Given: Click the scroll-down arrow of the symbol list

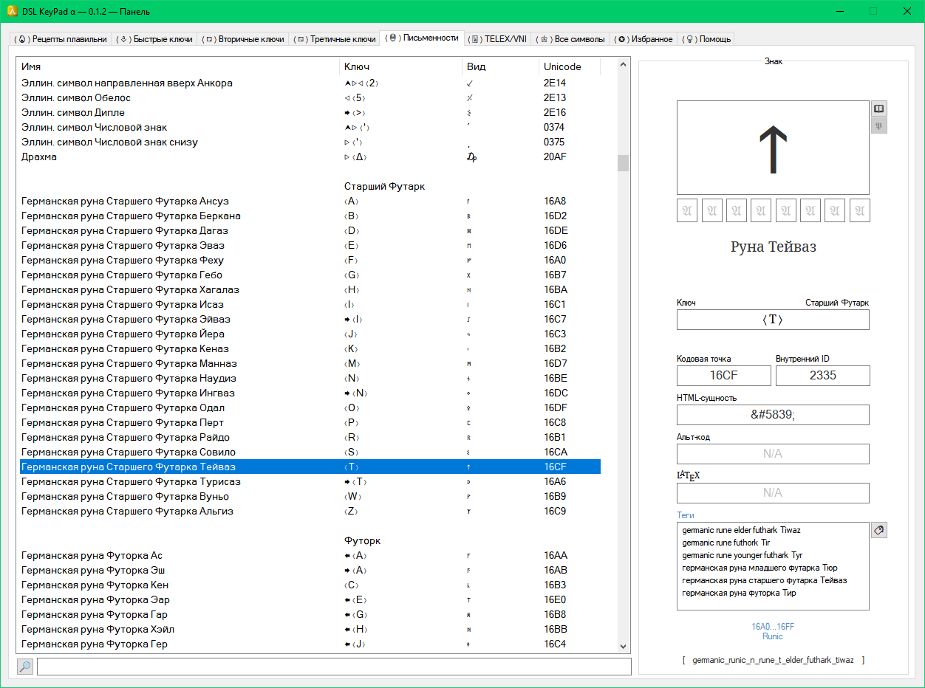Looking at the screenshot, I should pos(623,646).
